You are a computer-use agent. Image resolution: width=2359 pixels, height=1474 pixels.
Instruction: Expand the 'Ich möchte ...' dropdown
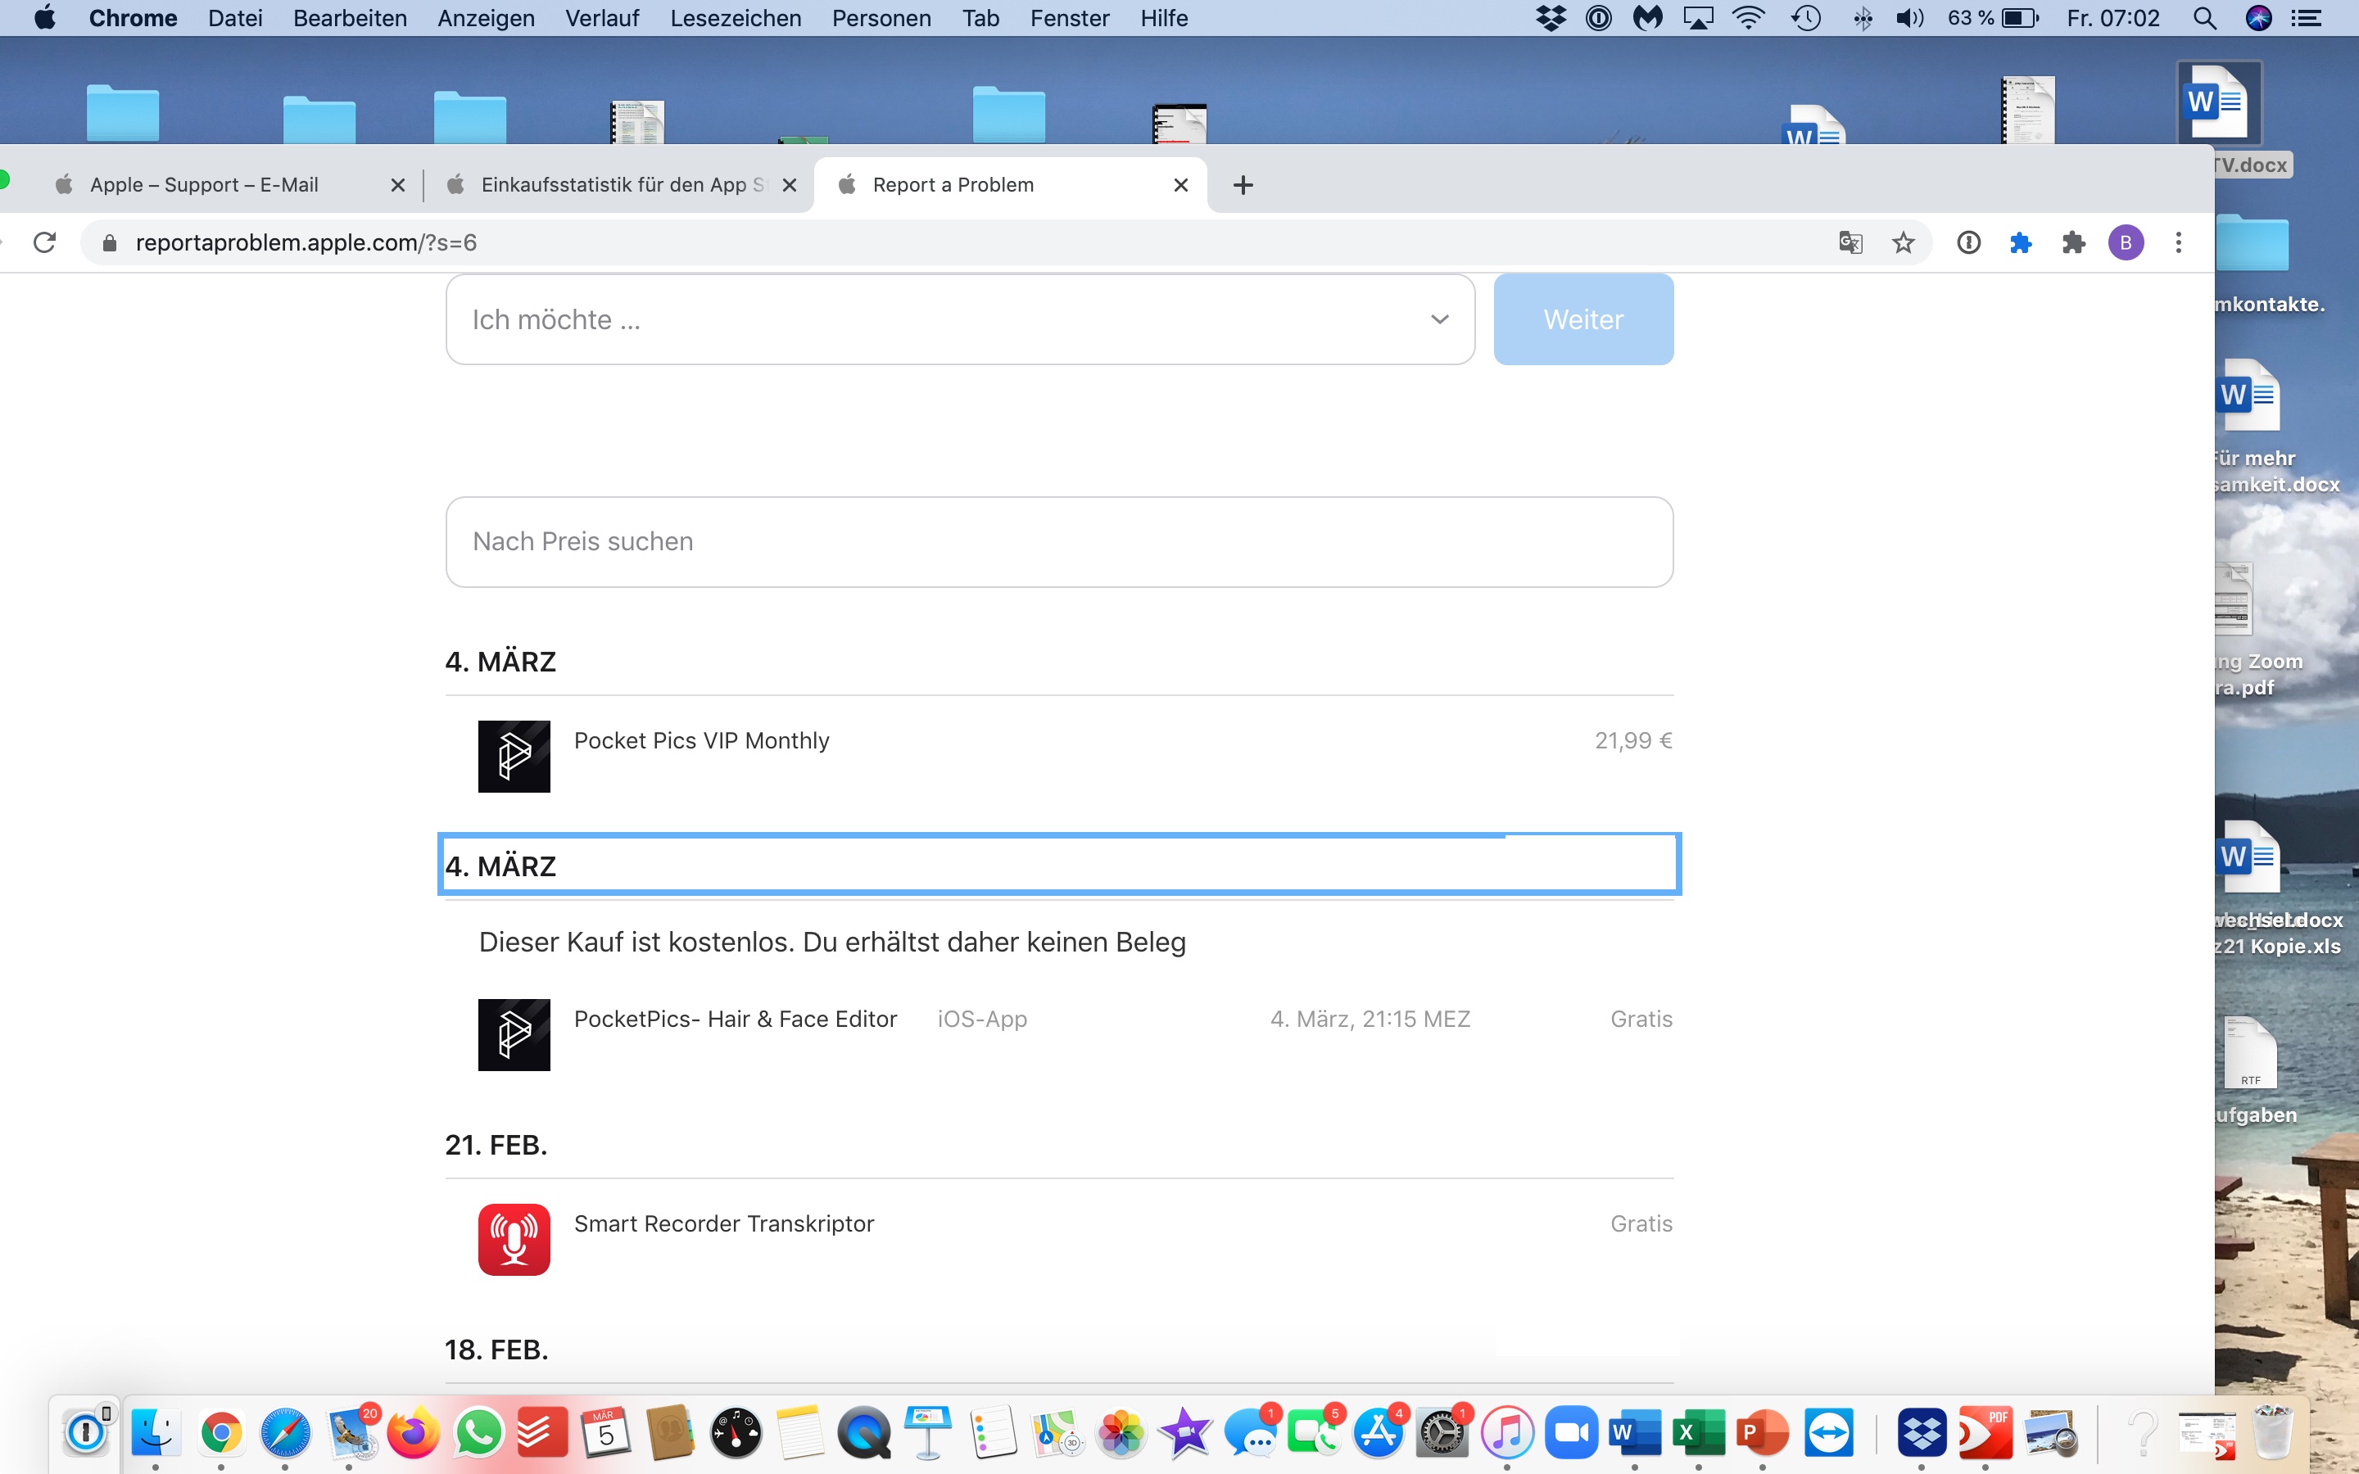[x=960, y=319]
